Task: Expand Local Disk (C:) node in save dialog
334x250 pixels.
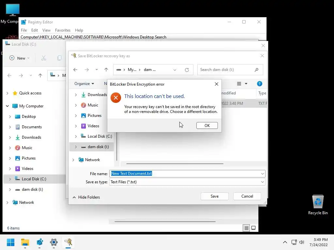Action: pyautogui.click(x=76, y=136)
